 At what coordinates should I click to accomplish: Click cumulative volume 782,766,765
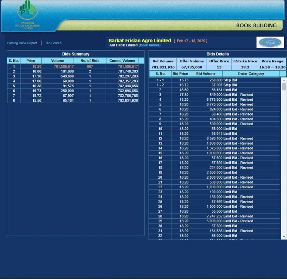[x=128, y=96]
